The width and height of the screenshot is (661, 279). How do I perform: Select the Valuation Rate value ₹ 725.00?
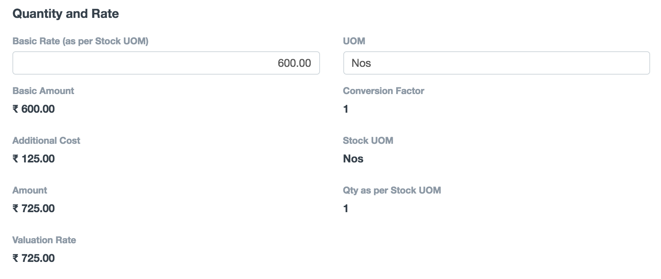pos(34,258)
